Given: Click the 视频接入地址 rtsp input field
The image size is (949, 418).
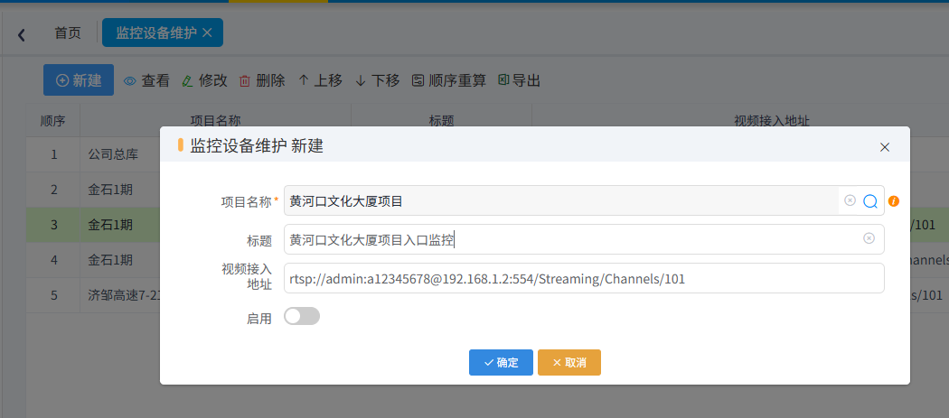Looking at the screenshot, I should 584,278.
